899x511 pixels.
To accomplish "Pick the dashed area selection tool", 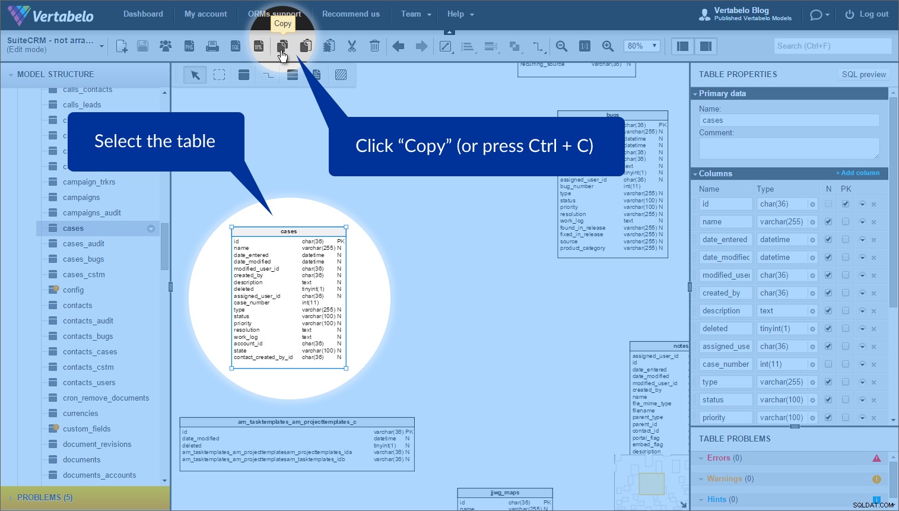I will [220, 75].
